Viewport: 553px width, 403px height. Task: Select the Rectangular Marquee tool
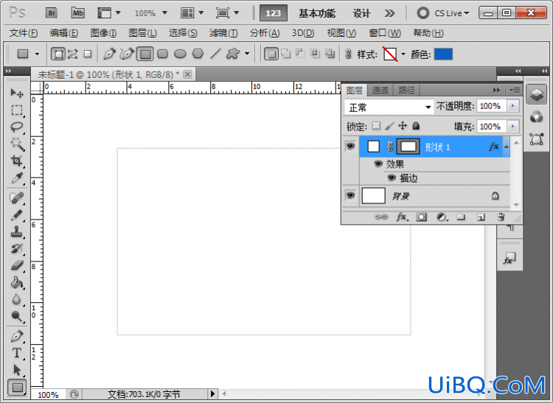coord(16,111)
